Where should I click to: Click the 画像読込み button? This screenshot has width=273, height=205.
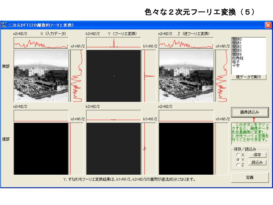tap(250, 112)
